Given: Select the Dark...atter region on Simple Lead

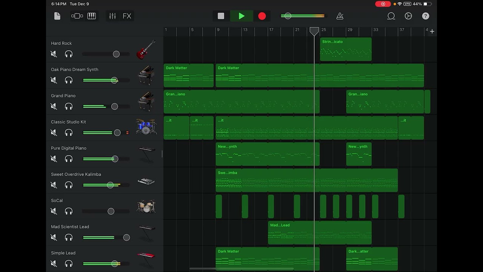Looking at the screenshot, I should pos(372,259).
